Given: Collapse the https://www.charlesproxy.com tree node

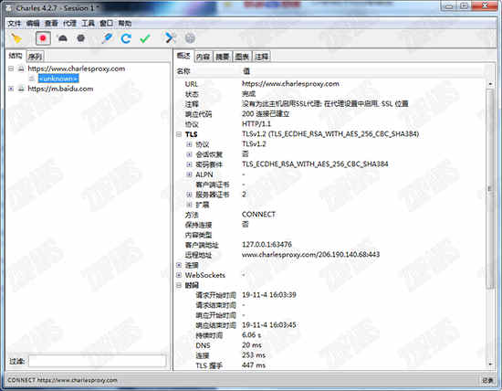Looking at the screenshot, I should click(x=11, y=69).
